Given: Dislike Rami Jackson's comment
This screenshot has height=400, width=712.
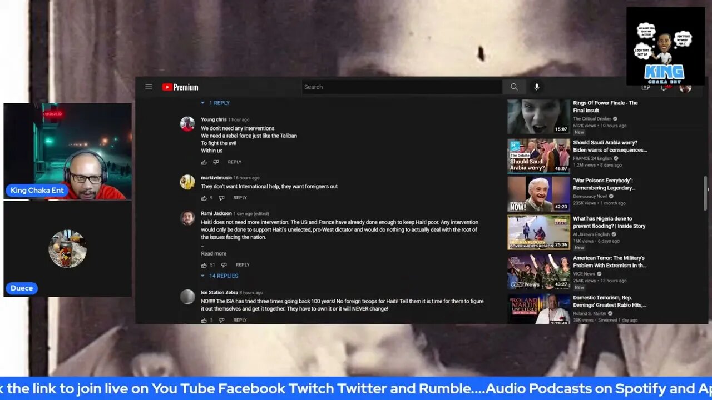Looking at the screenshot, I should click(x=224, y=265).
